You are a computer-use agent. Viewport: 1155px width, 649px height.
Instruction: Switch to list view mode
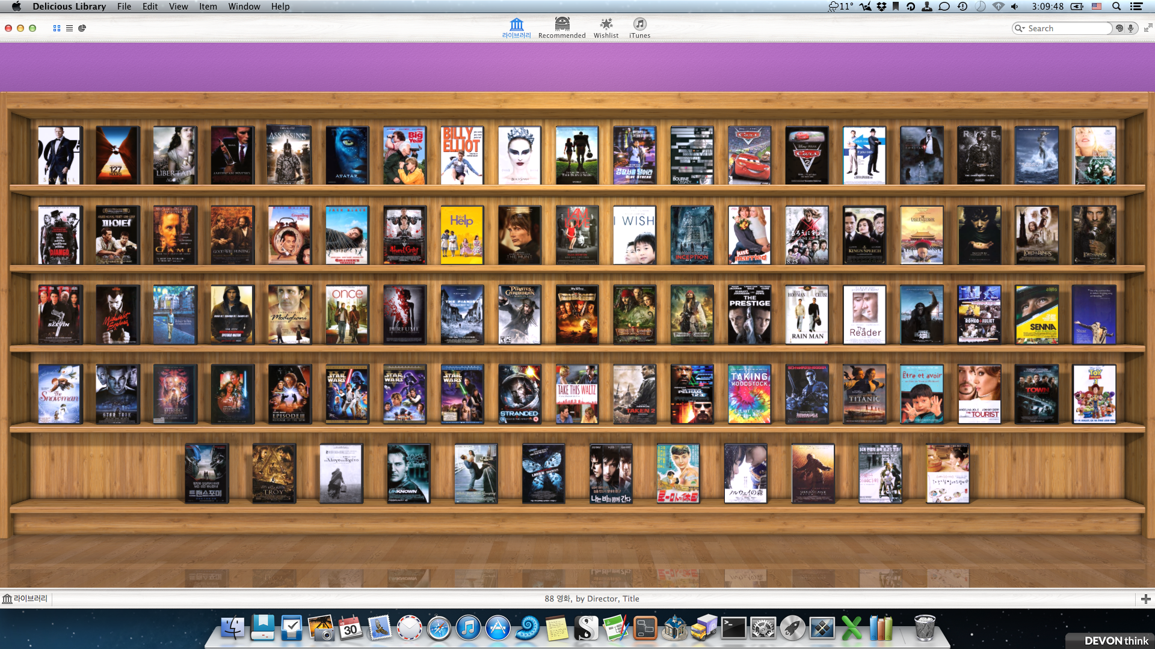tap(69, 28)
